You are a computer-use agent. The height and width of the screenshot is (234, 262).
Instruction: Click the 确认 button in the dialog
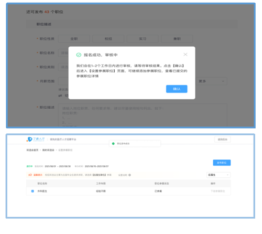(x=177, y=89)
